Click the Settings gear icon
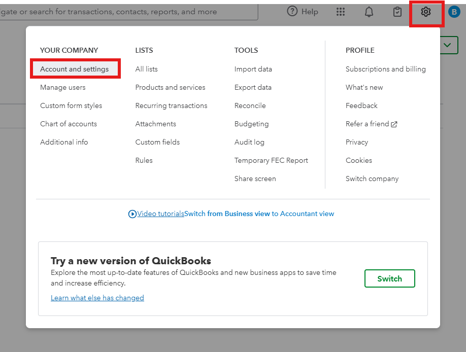The image size is (466, 352). (425, 12)
